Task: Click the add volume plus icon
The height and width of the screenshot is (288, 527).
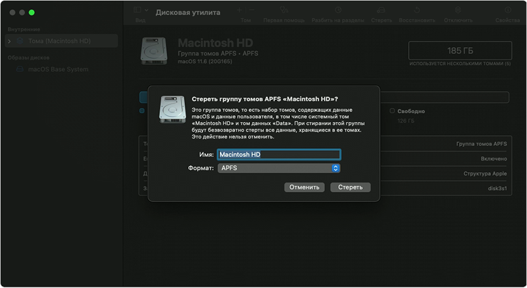Action: click(238, 10)
